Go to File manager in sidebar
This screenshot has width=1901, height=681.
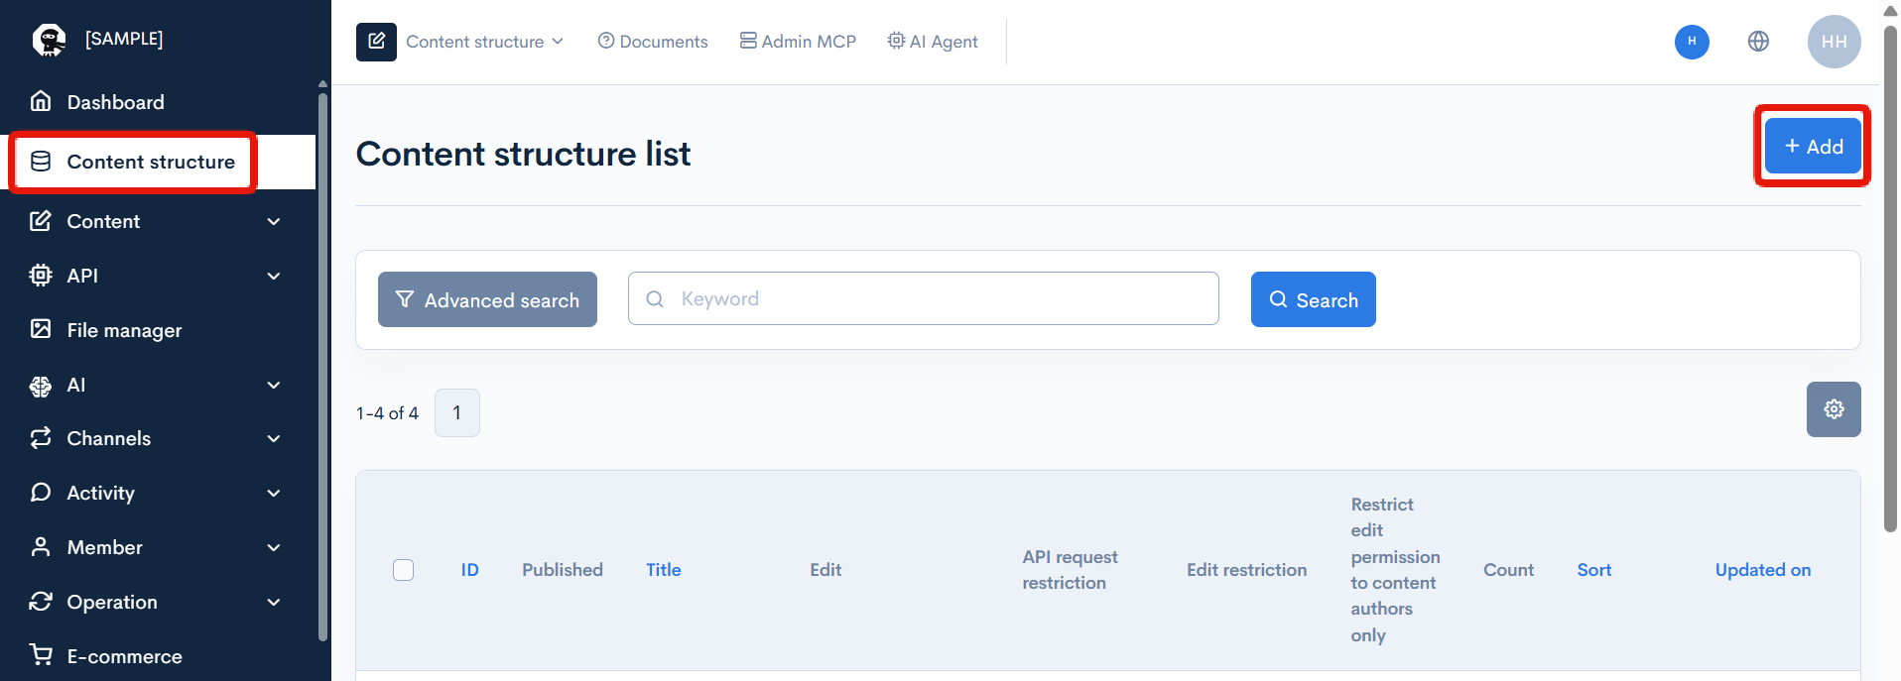[124, 330]
